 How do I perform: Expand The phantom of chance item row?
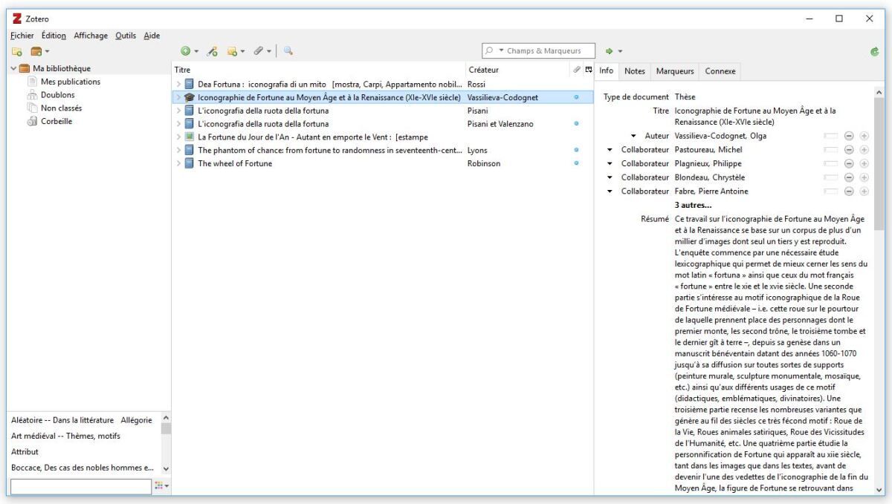coord(178,151)
